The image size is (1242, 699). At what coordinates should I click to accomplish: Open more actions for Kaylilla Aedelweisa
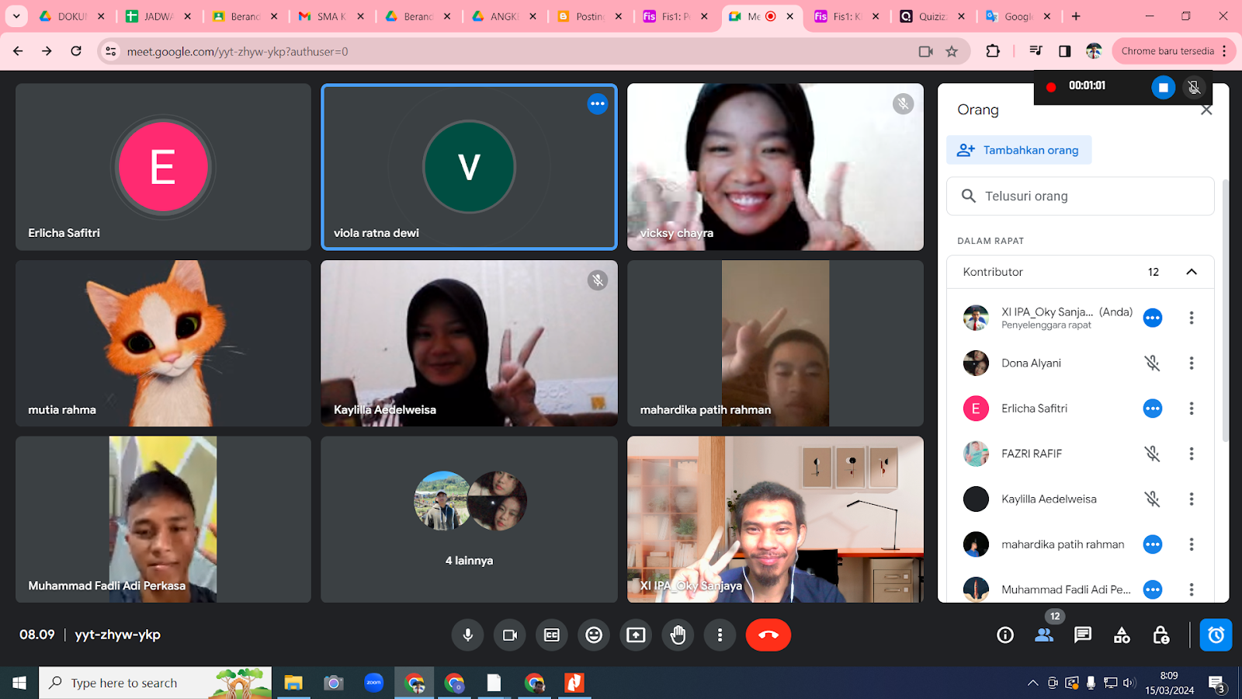tap(1192, 499)
